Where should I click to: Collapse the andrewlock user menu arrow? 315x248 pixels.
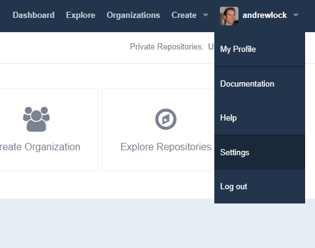point(296,15)
